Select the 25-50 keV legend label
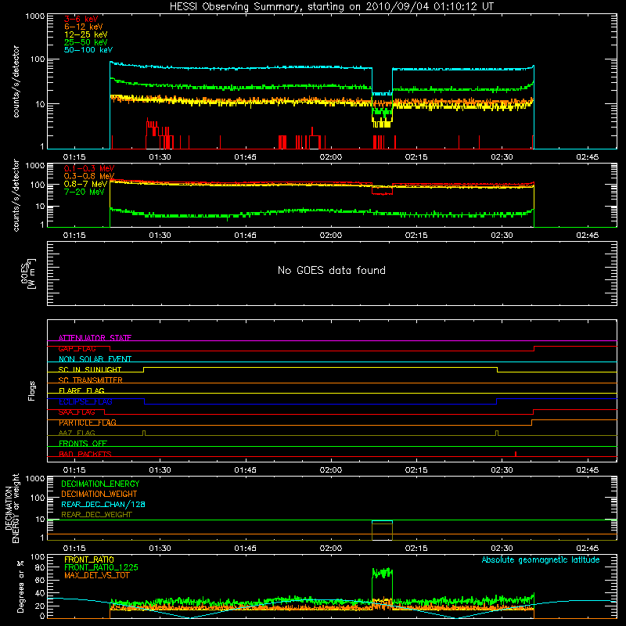Screen dimensions: 626x626 click(85, 42)
